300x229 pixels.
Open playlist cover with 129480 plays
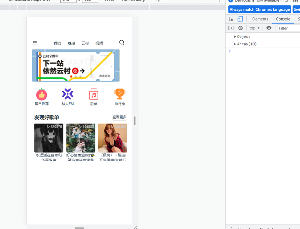click(x=112, y=138)
